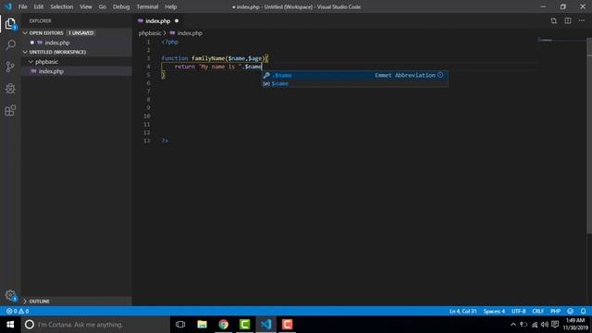Click the errors and warnings counter
592x333 pixels.
18,311
